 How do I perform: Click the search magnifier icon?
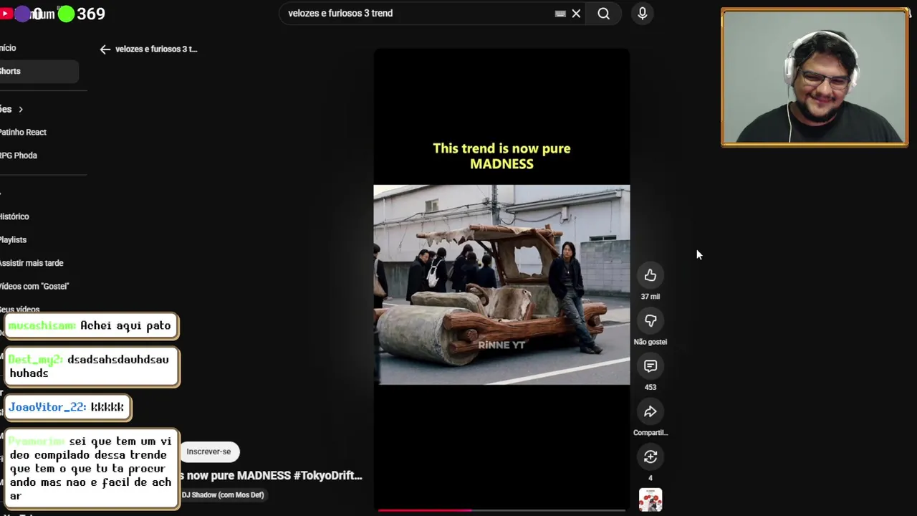[x=603, y=14]
